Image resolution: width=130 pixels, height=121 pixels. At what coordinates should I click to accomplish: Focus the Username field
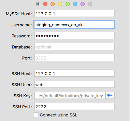(74, 24)
